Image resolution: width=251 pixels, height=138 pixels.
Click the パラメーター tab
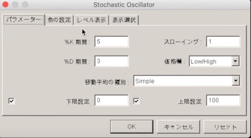[24, 20]
